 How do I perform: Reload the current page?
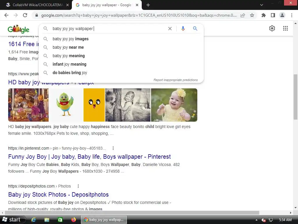tap(25, 15)
